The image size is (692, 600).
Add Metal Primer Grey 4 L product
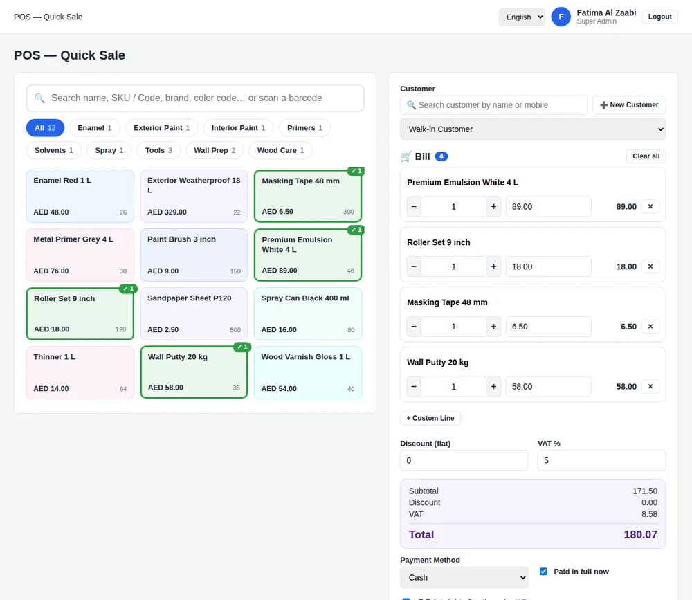coord(80,255)
